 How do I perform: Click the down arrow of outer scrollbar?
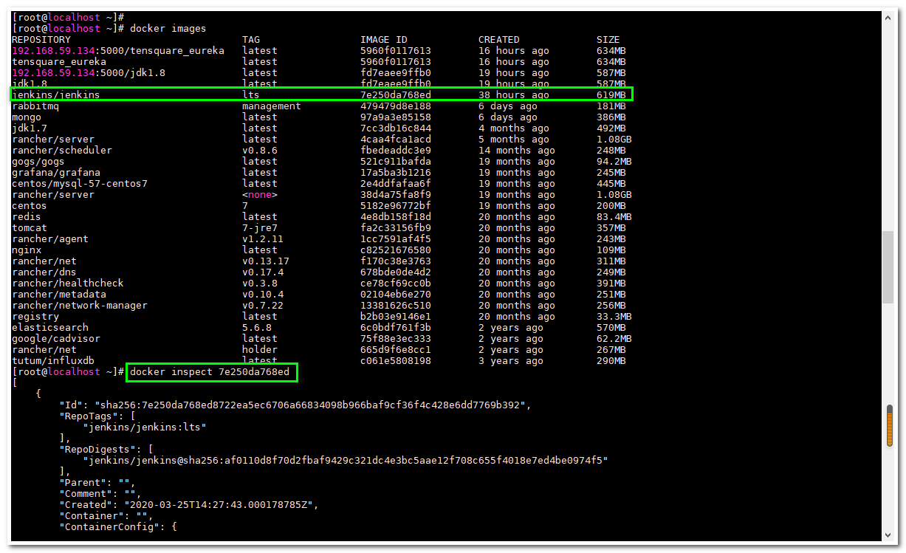[888, 535]
